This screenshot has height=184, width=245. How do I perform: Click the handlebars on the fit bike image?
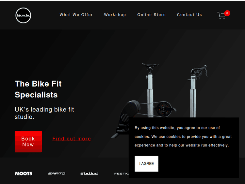pos(199,72)
